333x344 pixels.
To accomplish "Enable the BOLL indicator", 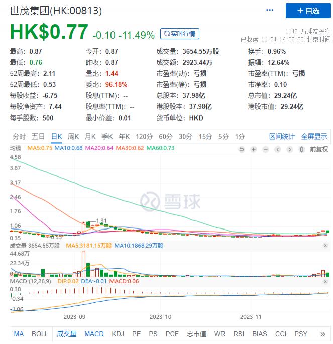I will pyautogui.click(x=40, y=334).
